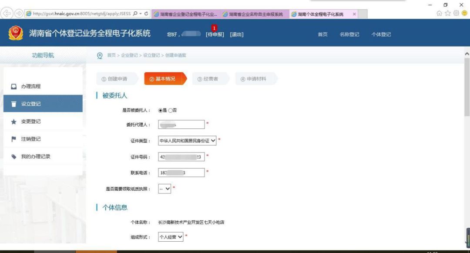Click the scrollbar up arrow

[x=467, y=54]
